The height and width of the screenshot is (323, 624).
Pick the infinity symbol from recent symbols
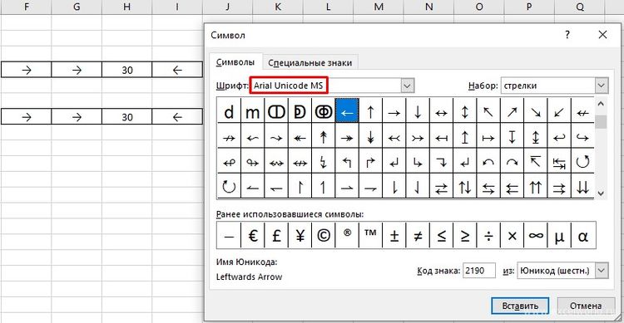[x=536, y=236]
